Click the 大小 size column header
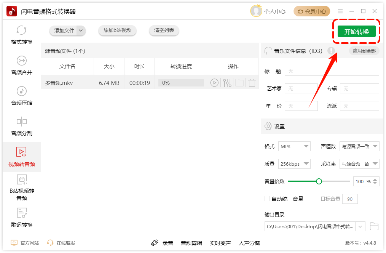 point(109,66)
